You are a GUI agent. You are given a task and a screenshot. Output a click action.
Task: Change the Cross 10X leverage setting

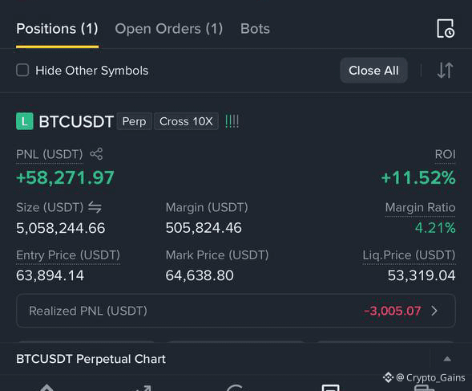coord(186,121)
